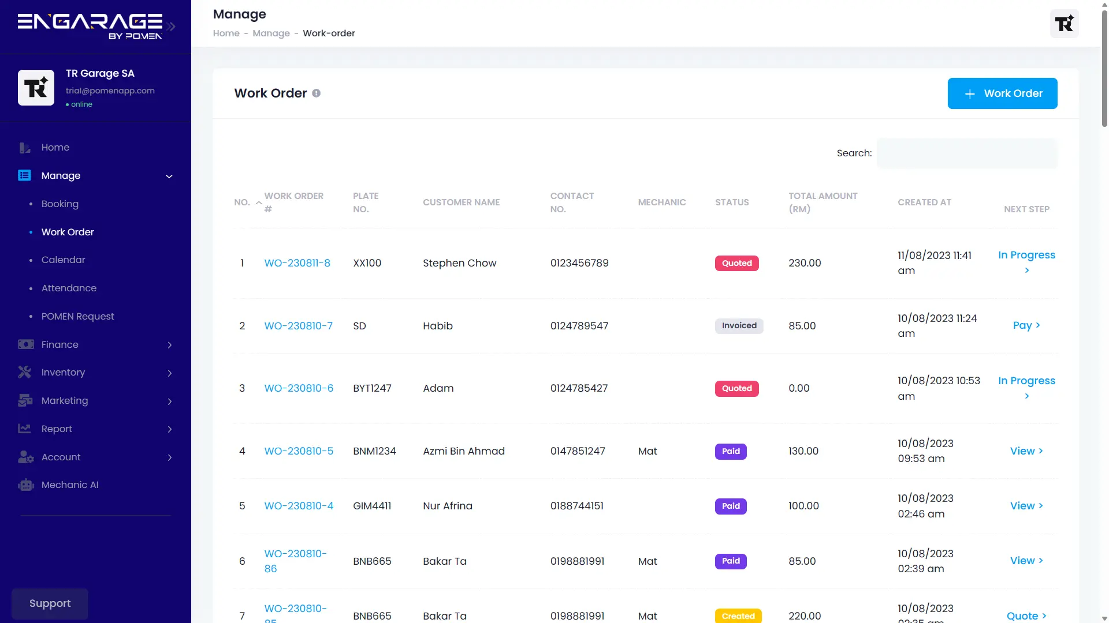Click the ENGARAGE logo
This screenshot has height=623, width=1109.
tap(90, 27)
